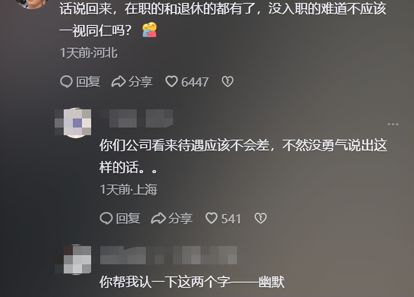Click 回复 text under Shanghai comment
This screenshot has width=414, height=297.
click(x=128, y=218)
